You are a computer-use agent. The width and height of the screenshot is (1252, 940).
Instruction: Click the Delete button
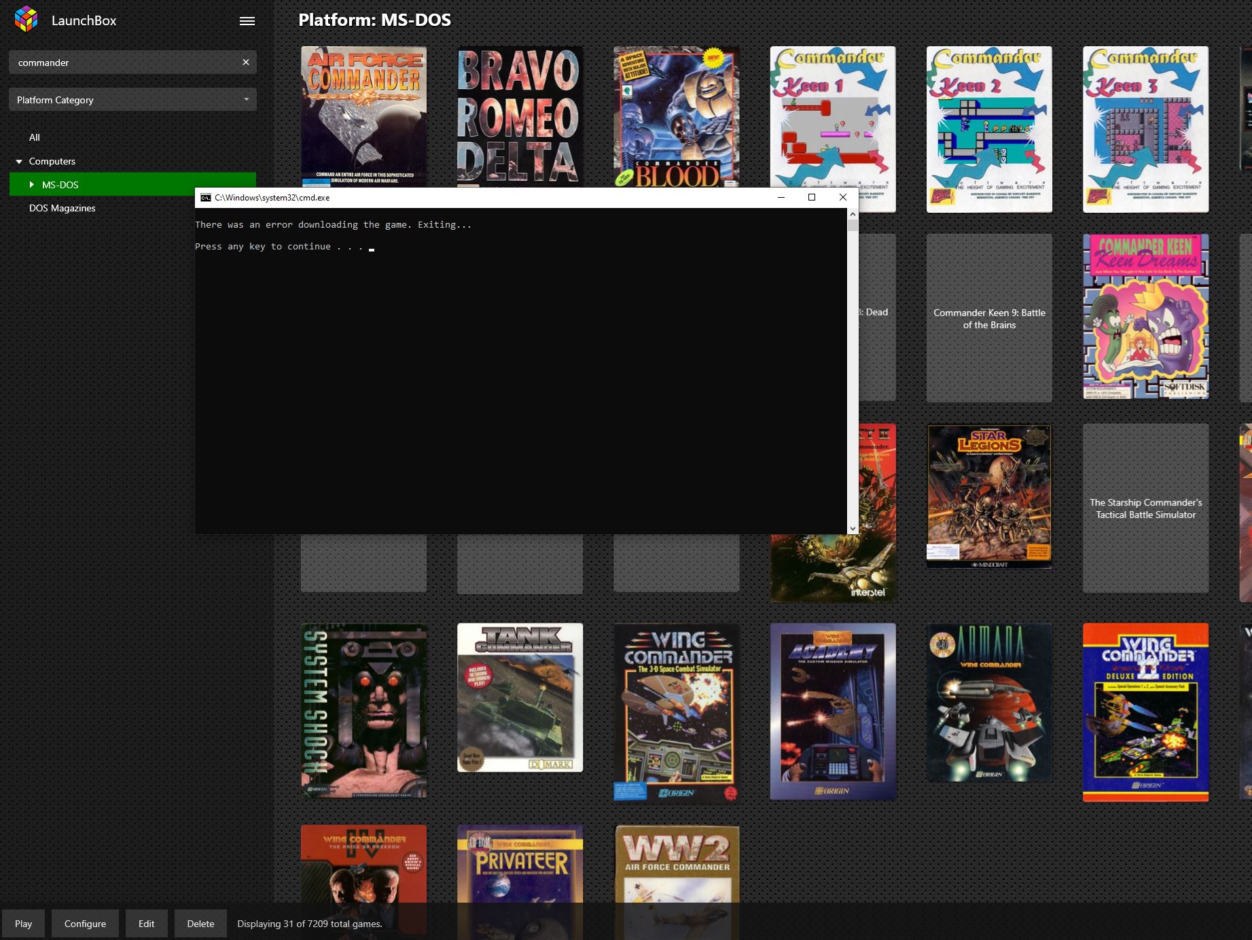coord(200,924)
